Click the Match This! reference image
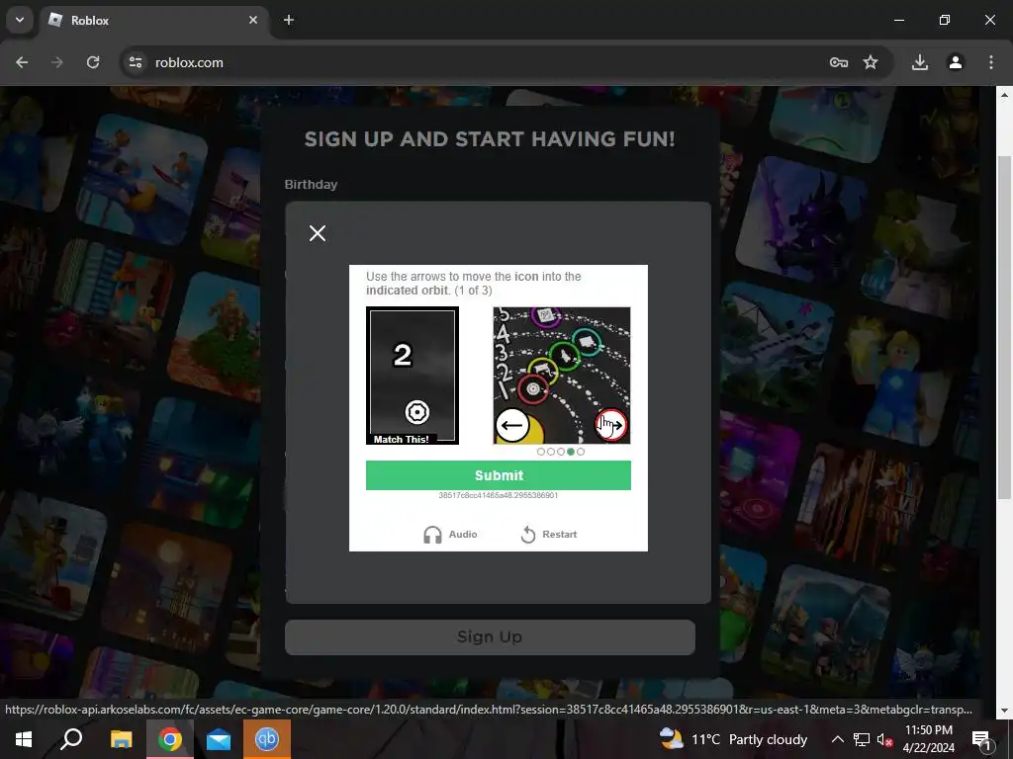Viewport: 1013px width, 759px height. click(413, 376)
